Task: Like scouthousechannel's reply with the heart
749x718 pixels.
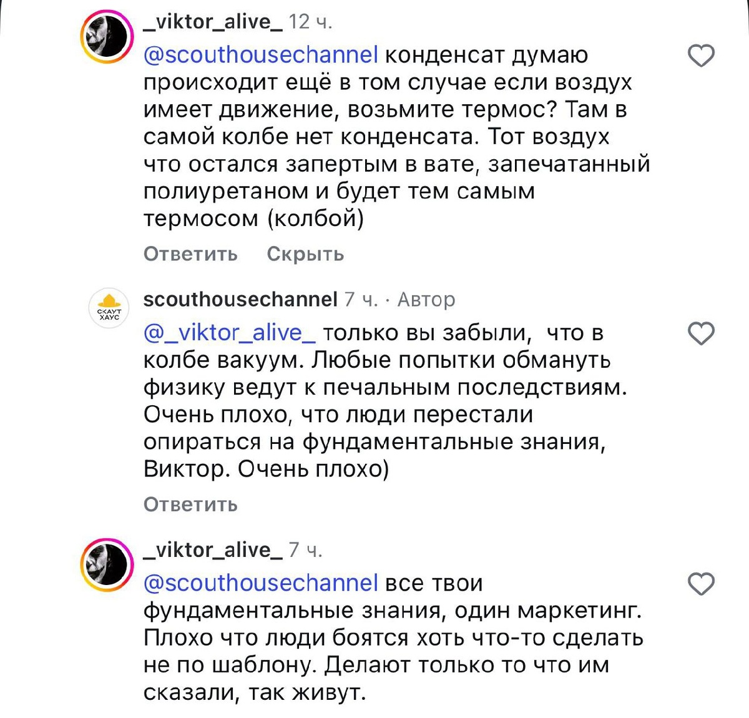Action: [x=702, y=333]
